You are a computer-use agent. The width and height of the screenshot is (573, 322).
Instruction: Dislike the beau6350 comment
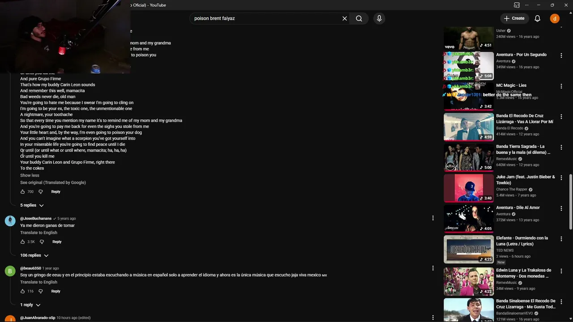tap(40, 291)
